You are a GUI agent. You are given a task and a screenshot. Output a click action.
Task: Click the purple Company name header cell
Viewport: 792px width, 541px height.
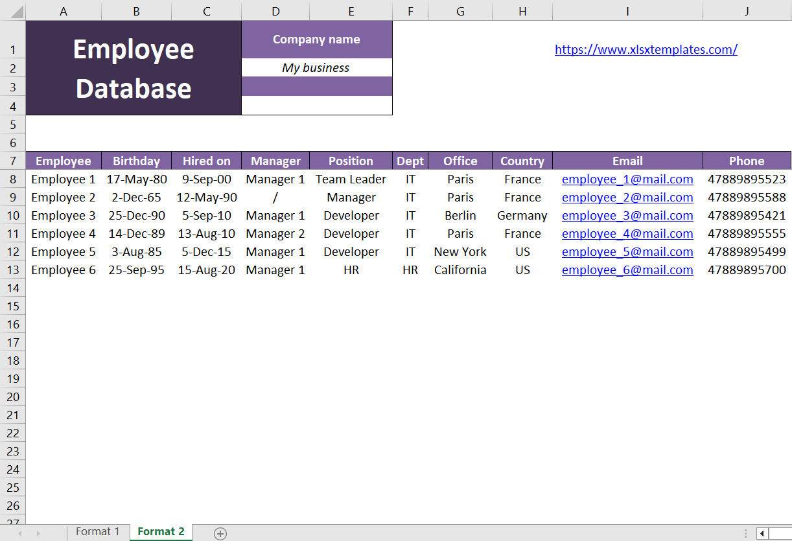[317, 40]
